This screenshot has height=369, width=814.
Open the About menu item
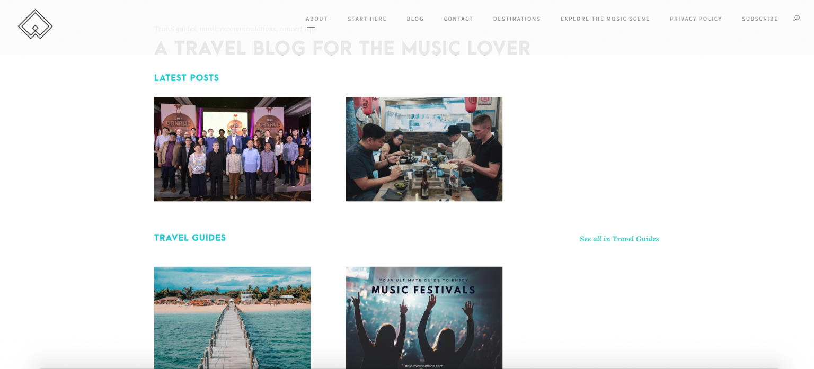click(316, 19)
